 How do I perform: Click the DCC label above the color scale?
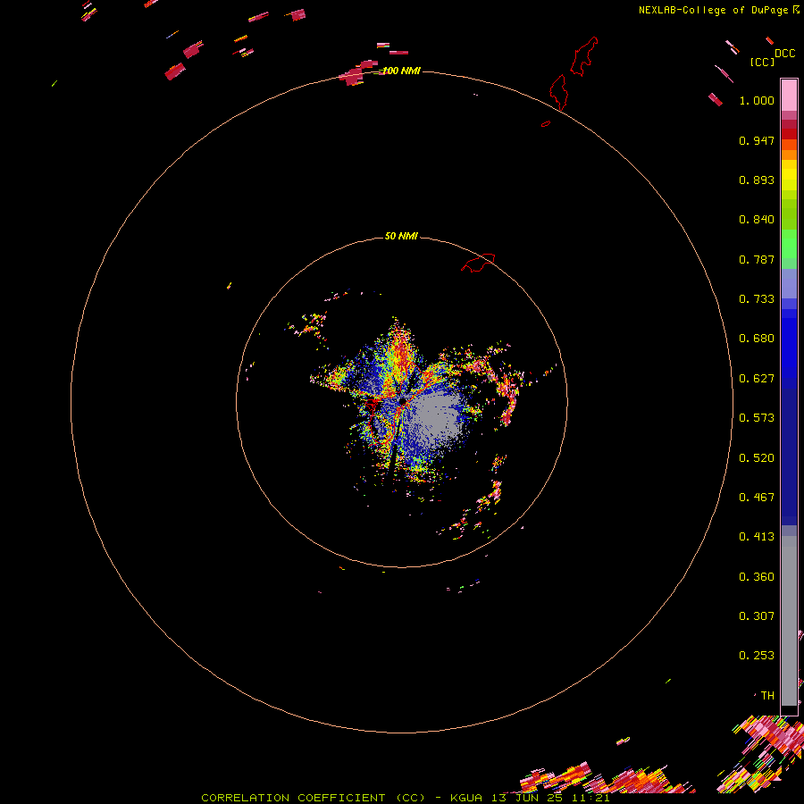click(x=785, y=54)
